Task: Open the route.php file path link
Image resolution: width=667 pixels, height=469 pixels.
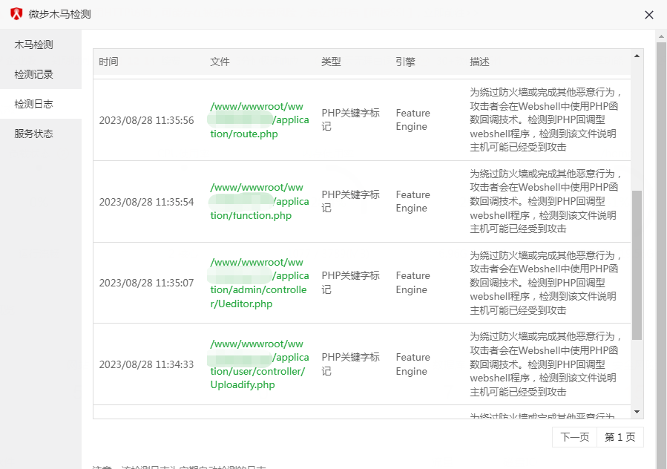Action: [x=259, y=120]
